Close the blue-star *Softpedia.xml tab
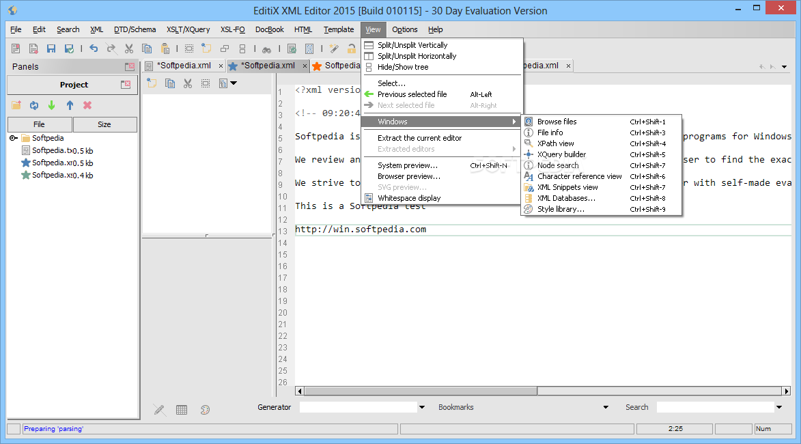Viewport: 801px width, 444px height. click(x=305, y=66)
